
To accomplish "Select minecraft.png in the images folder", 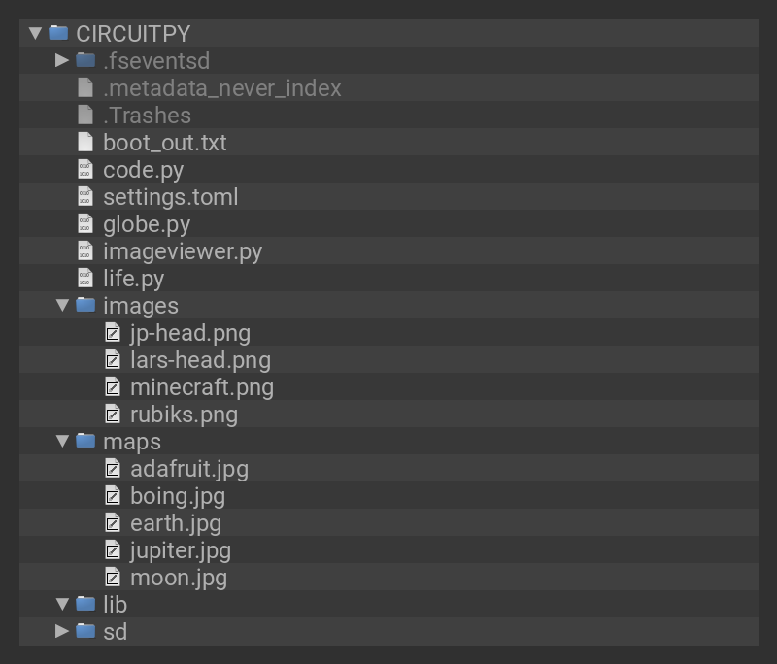I will [202, 386].
